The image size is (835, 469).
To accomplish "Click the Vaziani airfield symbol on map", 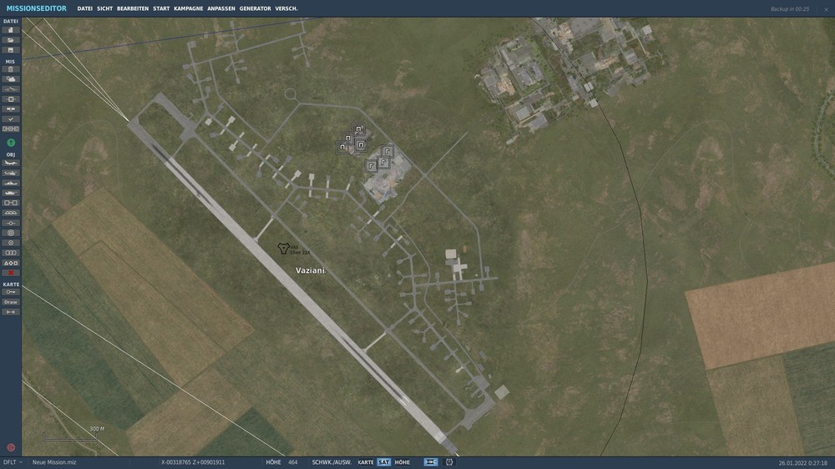I will pos(283,248).
